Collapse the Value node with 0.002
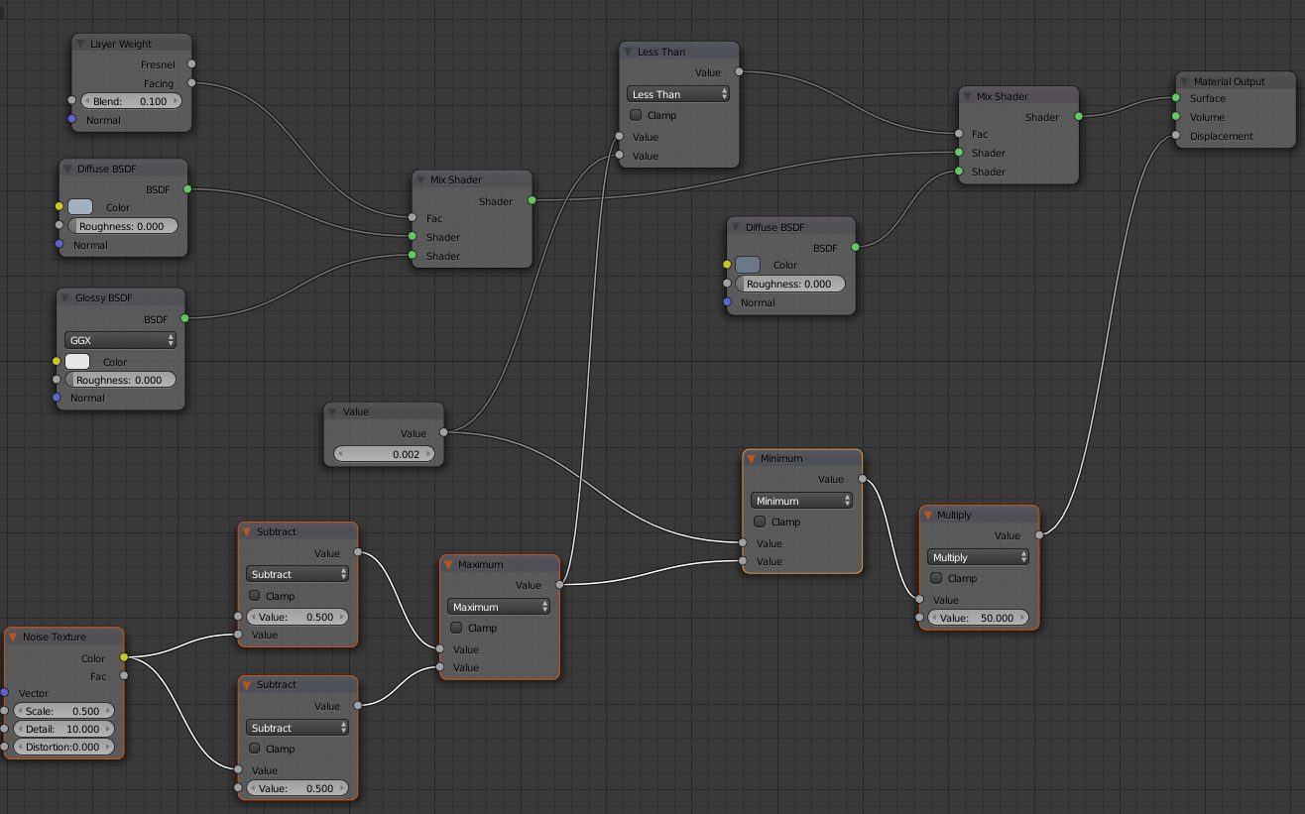This screenshot has height=814, width=1305. [334, 411]
